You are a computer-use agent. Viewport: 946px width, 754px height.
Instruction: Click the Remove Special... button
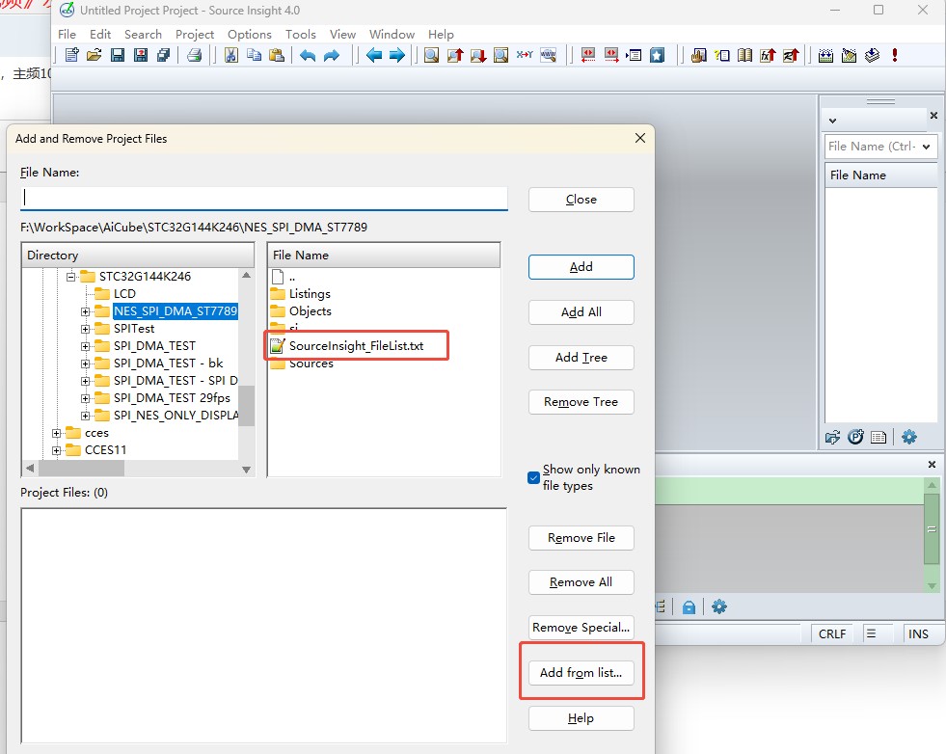click(x=581, y=628)
